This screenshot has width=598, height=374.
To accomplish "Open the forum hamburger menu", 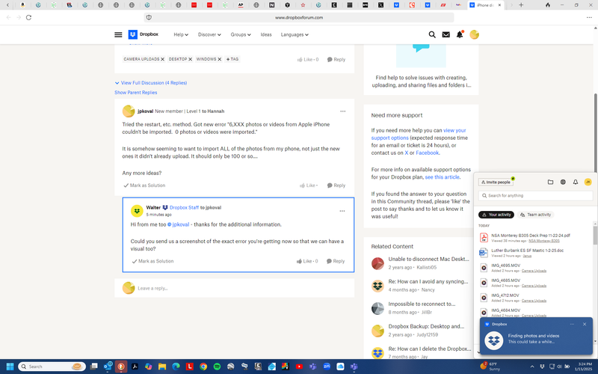I will [x=118, y=34].
